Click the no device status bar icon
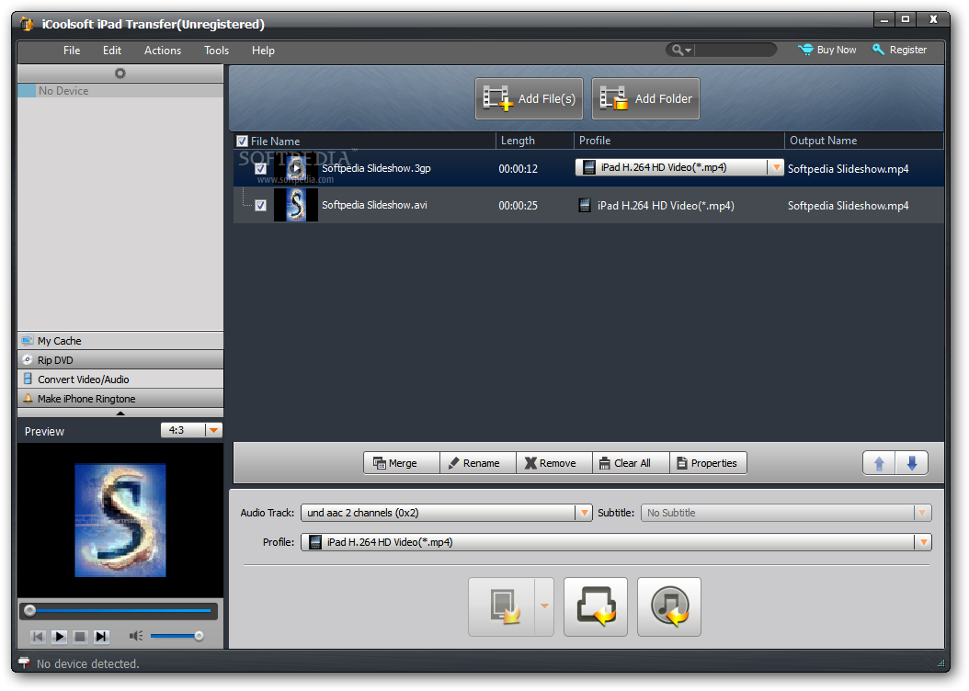This screenshot has height=691, width=969. 24,663
